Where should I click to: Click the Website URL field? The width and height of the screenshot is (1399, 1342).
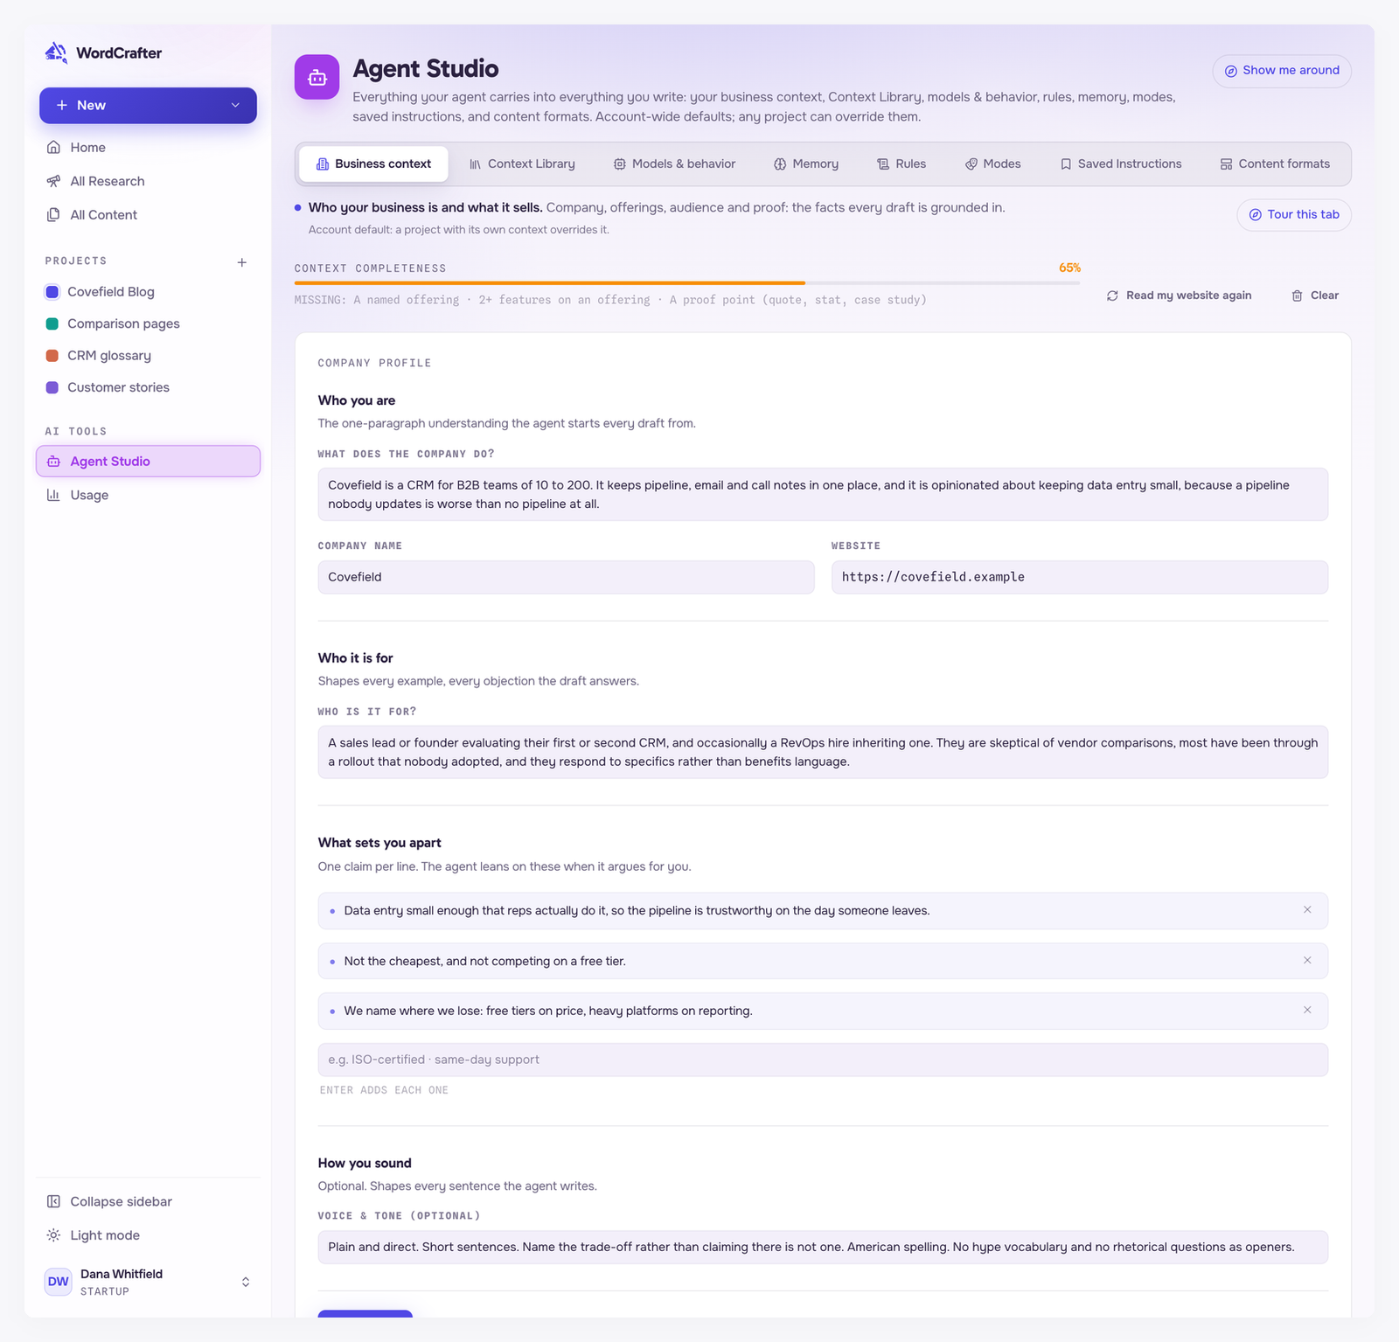pos(1080,577)
